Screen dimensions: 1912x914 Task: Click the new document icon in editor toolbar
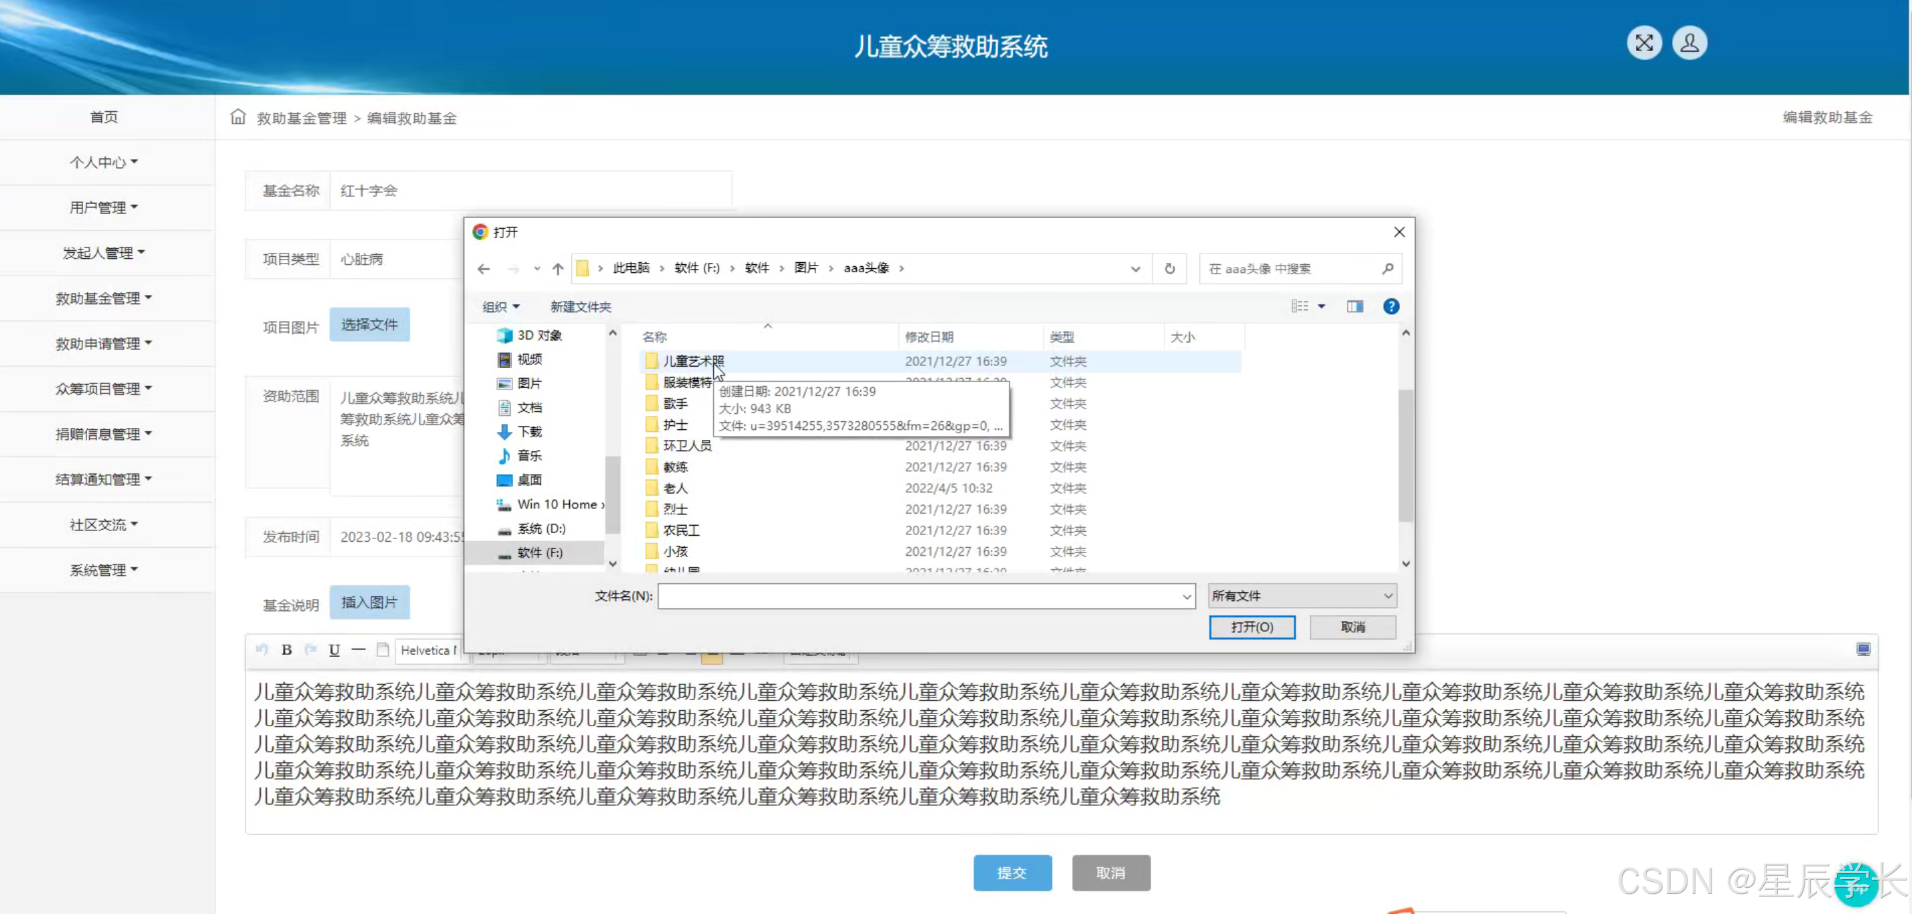coord(383,650)
